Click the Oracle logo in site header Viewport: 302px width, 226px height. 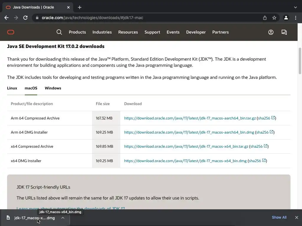[x=11, y=32]
